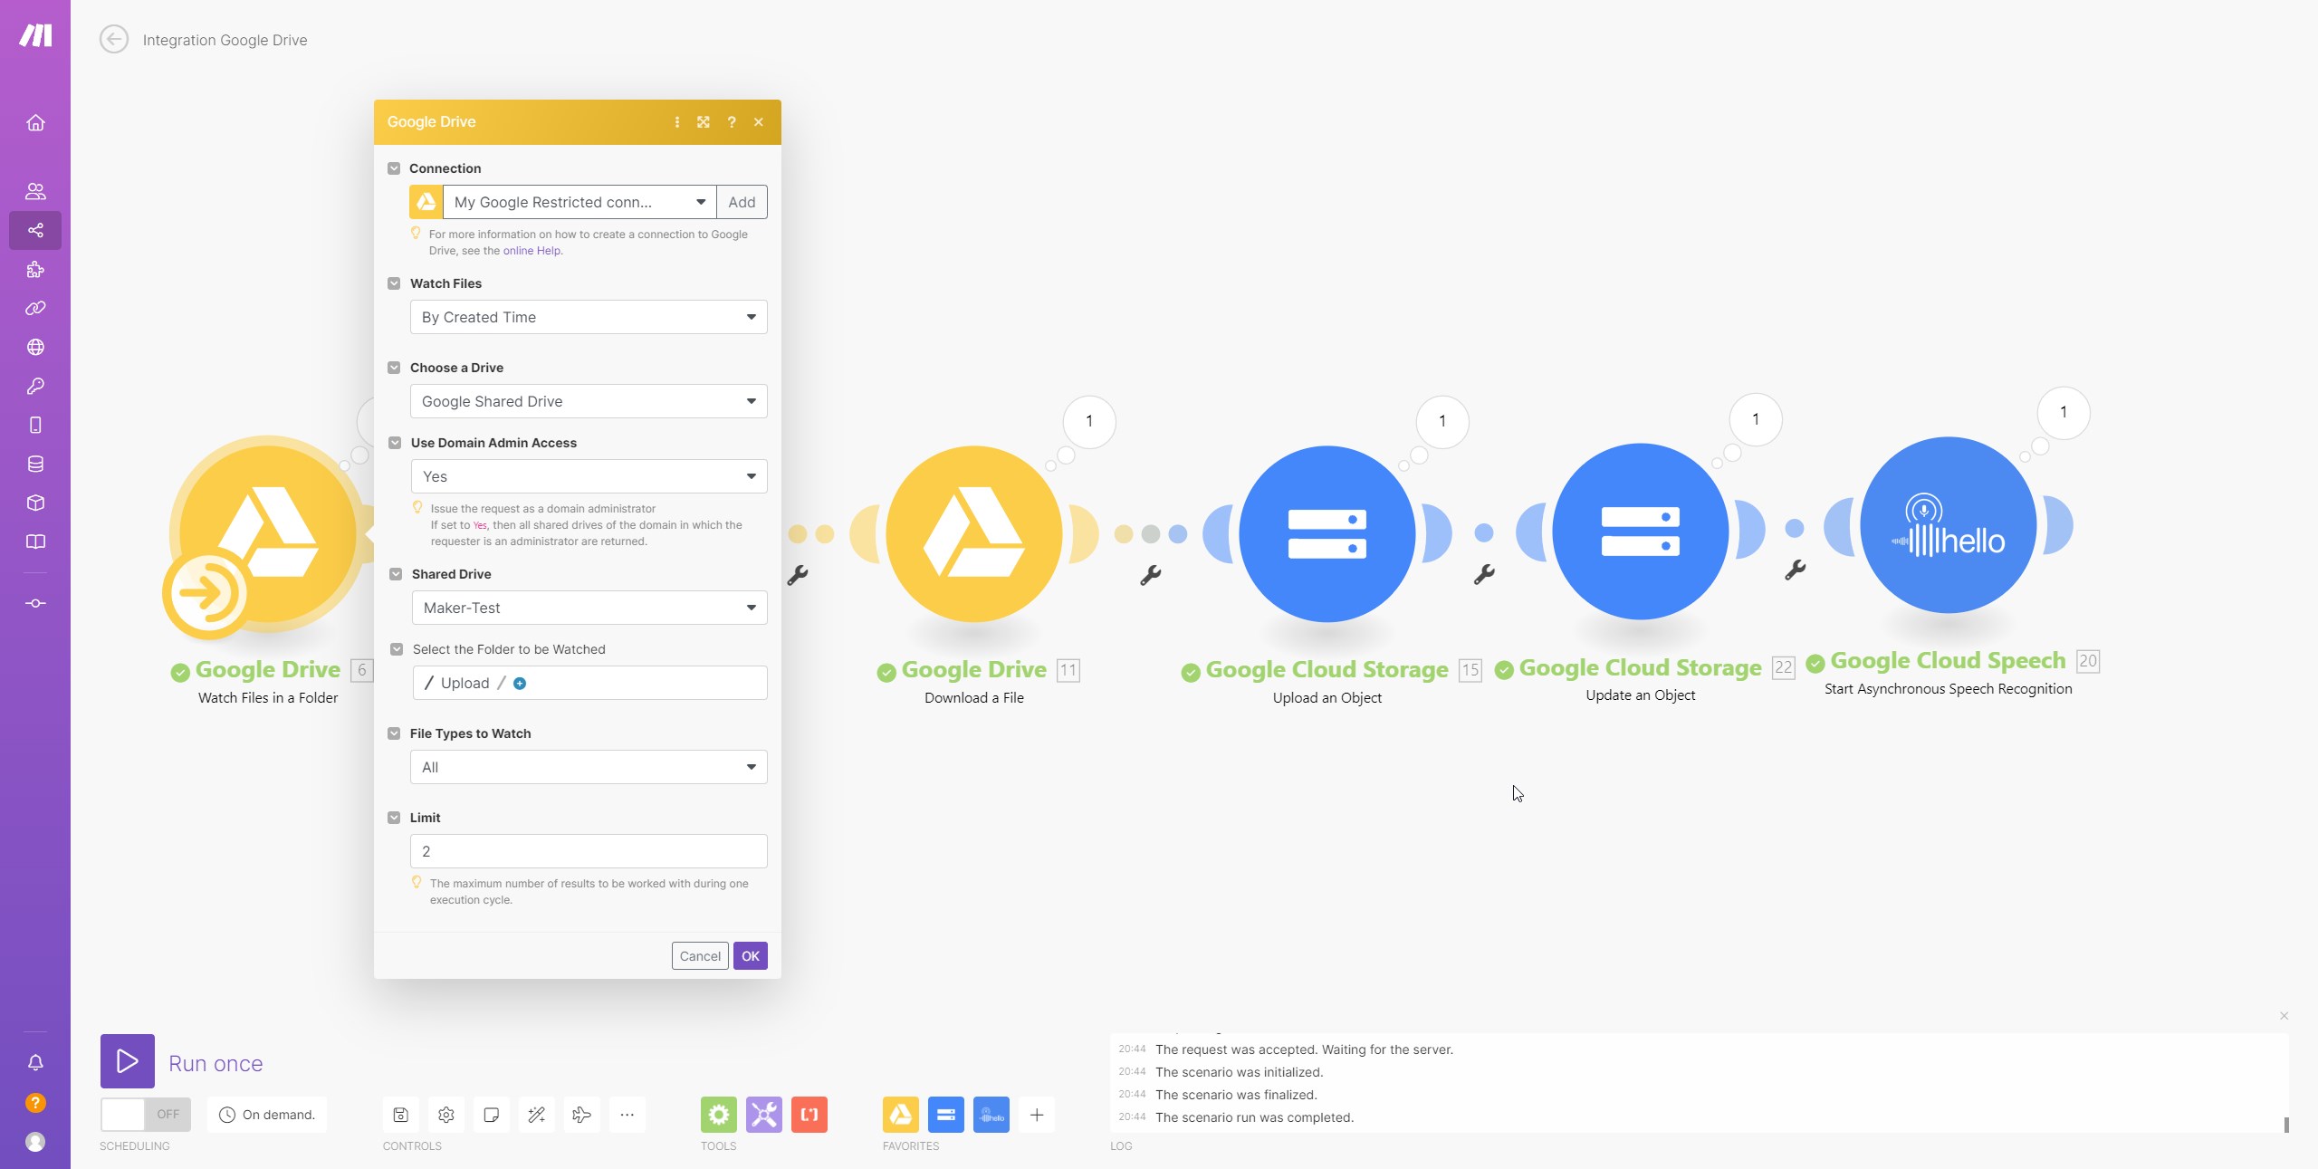Open scenario settings gear icon
This screenshot has width=2318, height=1169.
tap(446, 1115)
